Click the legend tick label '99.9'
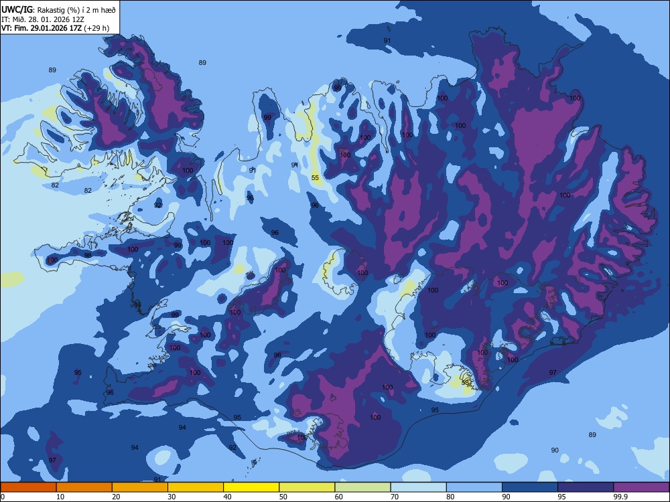 (x=620, y=497)
